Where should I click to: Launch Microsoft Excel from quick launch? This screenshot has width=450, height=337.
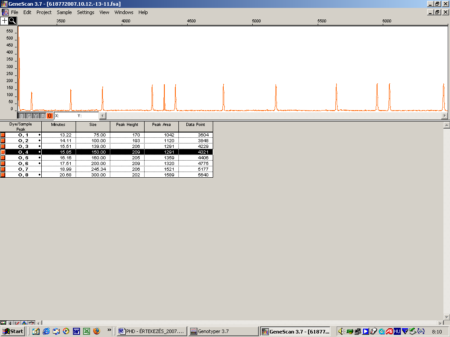87,332
